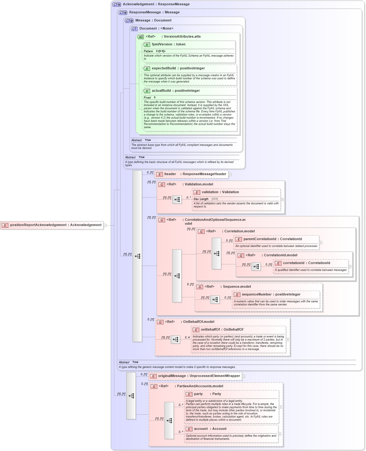Expand the correlationId element plus box
This screenshot has height=451, width=366.
350,267
